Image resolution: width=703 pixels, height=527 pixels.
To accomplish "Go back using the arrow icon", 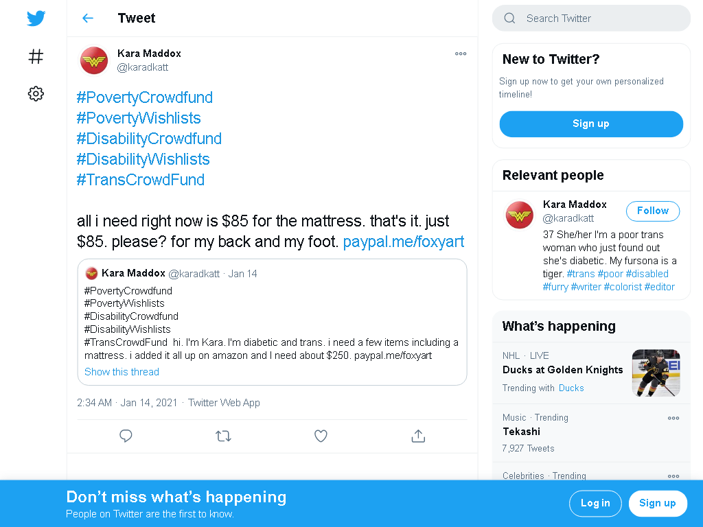I will [88, 18].
